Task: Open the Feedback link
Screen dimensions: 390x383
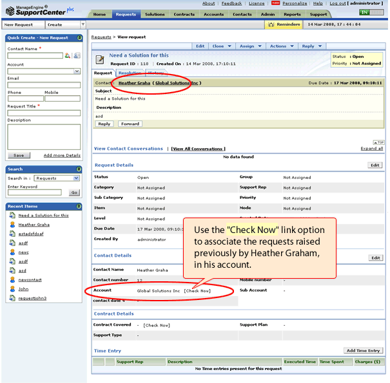Action: click(x=231, y=3)
